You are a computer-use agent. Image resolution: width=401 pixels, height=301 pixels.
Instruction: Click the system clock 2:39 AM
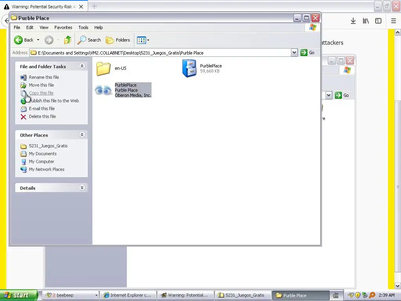pyautogui.click(x=387, y=295)
